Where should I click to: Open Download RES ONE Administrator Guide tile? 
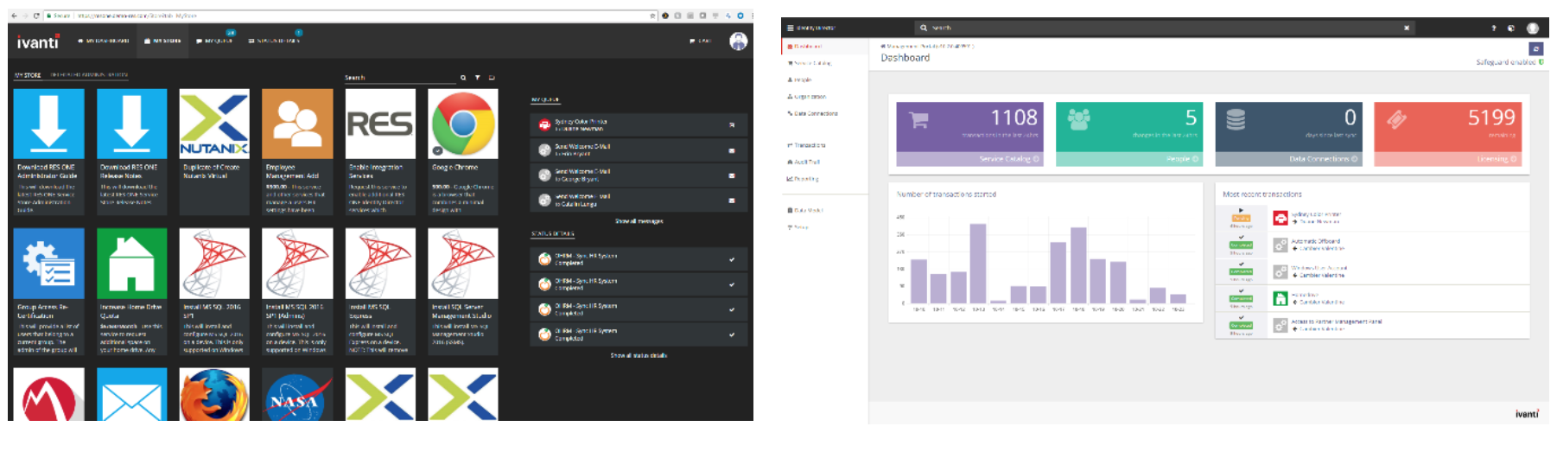(x=49, y=150)
